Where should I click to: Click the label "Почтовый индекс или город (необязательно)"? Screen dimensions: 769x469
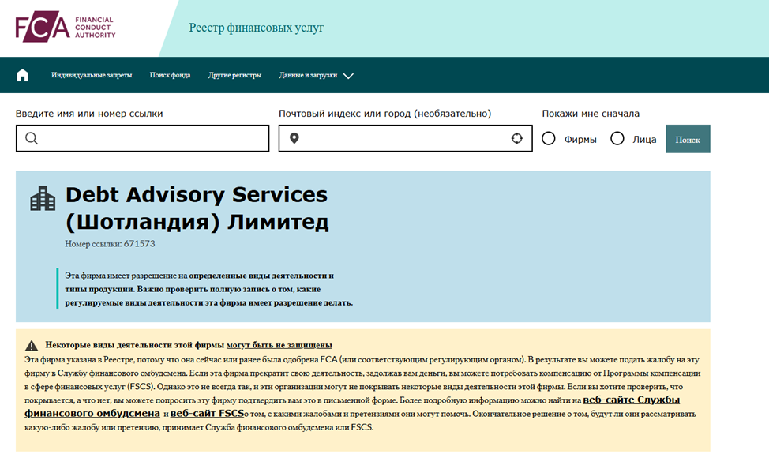pyautogui.click(x=385, y=114)
